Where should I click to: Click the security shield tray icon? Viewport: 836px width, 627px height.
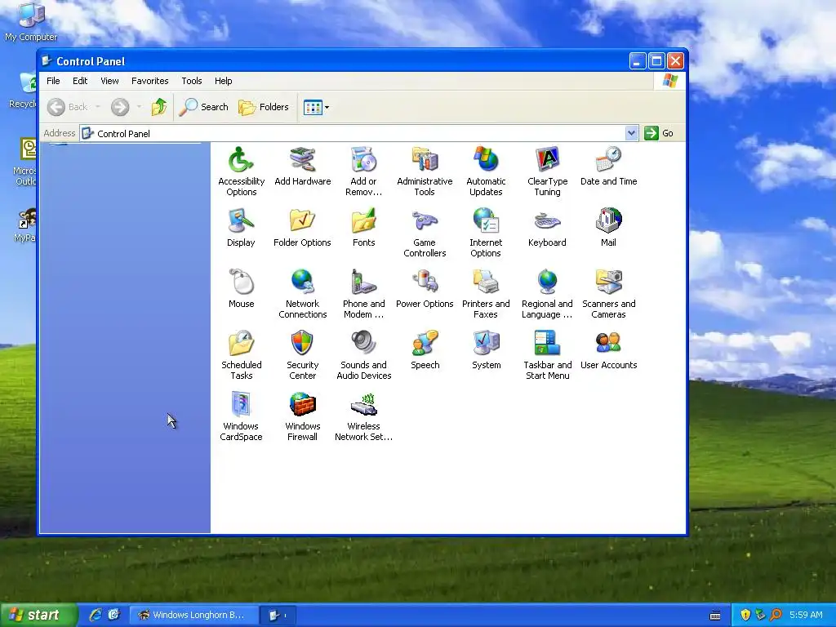click(x=745, y=615)
